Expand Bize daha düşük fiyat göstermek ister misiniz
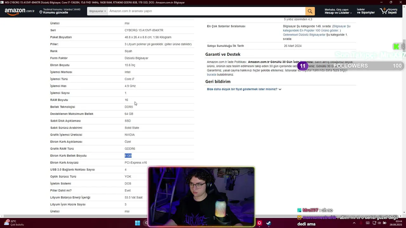Viewport: 406px width, 228px height. pos(244,89)
